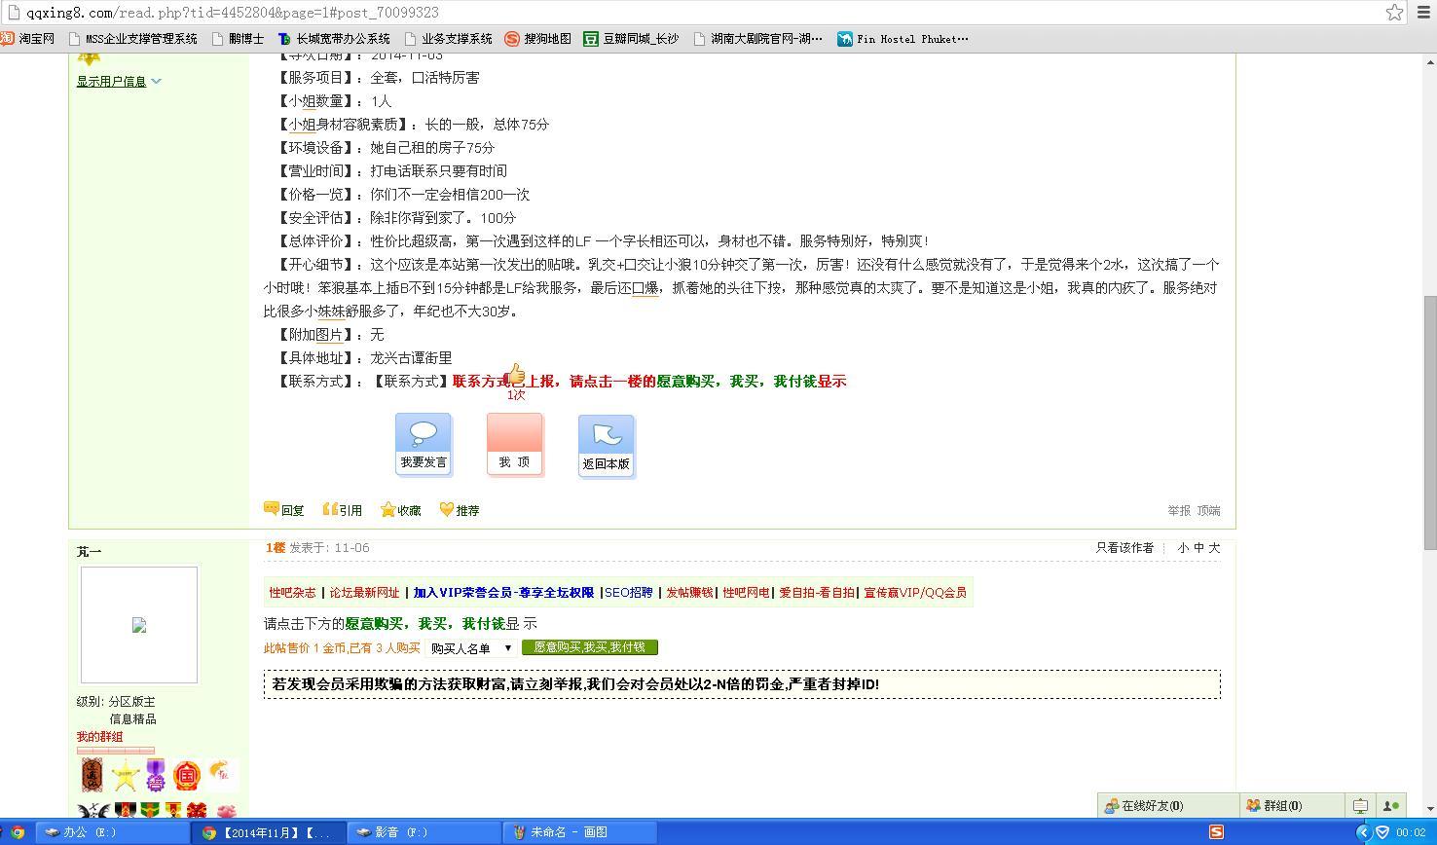Open the 宣传赢VIP/QQ会员 link
The width and height of the screenshot is (1437, 845).
[915, 593]
